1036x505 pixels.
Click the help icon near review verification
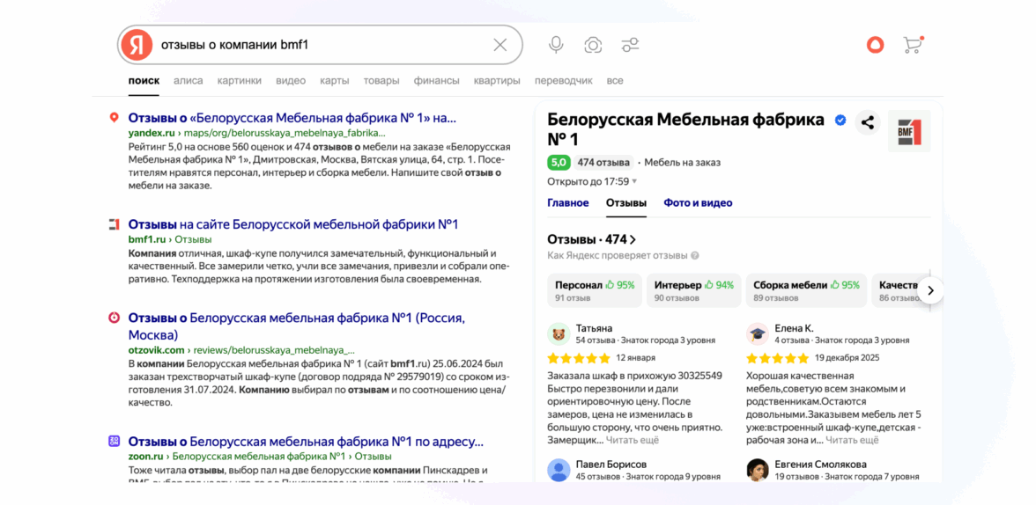pyautogui.click(x=695, y=256)
